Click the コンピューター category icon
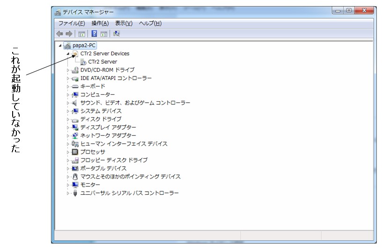This screenshot has height=252, width=389. [x=75, y=95]
